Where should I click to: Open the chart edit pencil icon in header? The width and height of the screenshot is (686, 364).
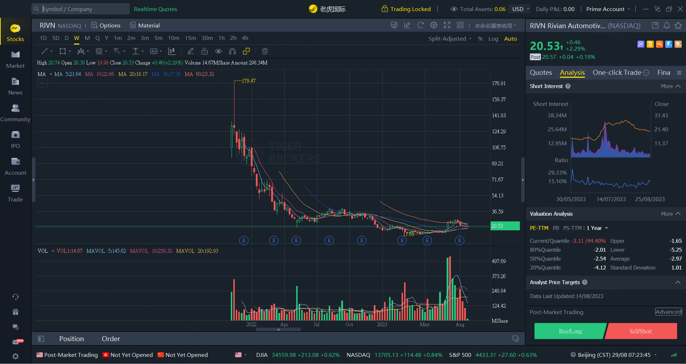(x=407, y=25)
